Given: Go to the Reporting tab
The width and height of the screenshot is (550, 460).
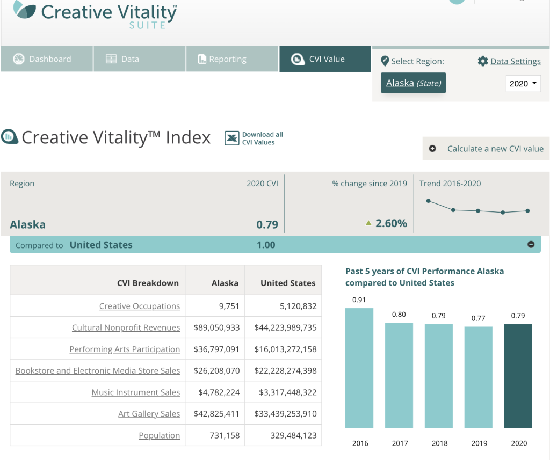Looking at the screenshot, I should (232, 59).
